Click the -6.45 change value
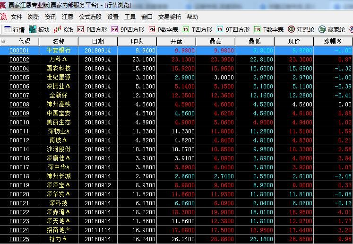353x244 pixels. (343, 176)
